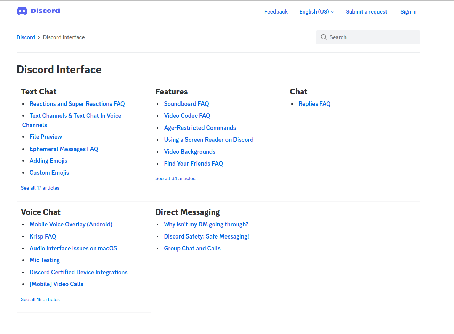
Task: Click See all 34 articles
Action: [175, 178]
